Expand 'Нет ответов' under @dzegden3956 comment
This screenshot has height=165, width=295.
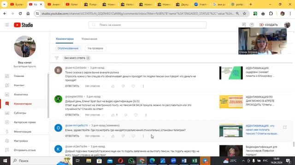94,115
